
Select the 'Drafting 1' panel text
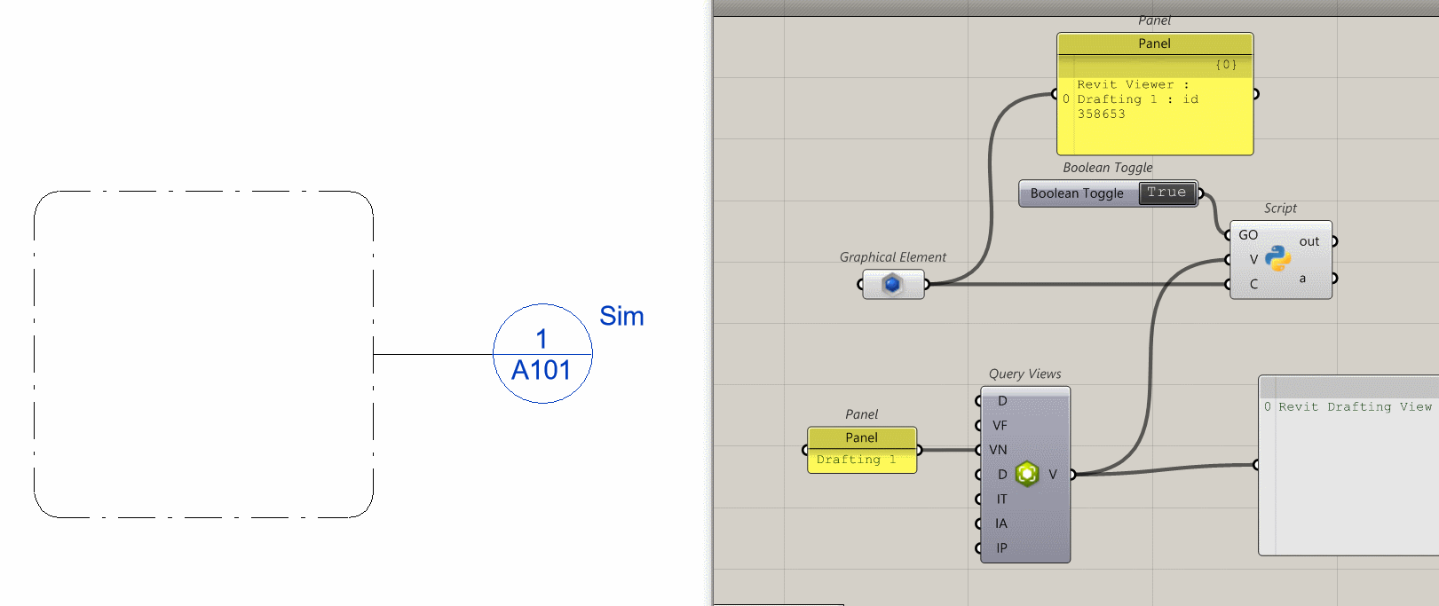[857, 460]
